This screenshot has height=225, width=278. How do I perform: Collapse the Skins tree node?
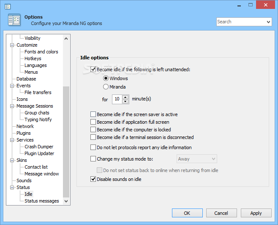pos(12,160)
